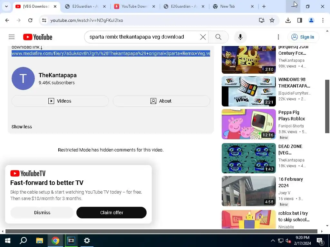The height and width of the screenshot is (247, 330).
Task: Collapse description with Show less
Action: point(22,127)
